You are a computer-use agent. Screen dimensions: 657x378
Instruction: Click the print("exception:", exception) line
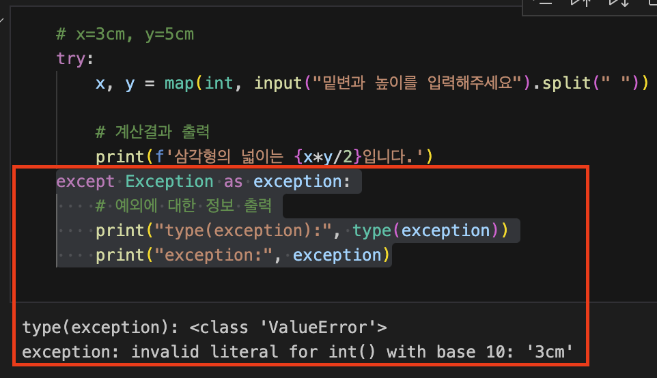click(x=243, y=255)
